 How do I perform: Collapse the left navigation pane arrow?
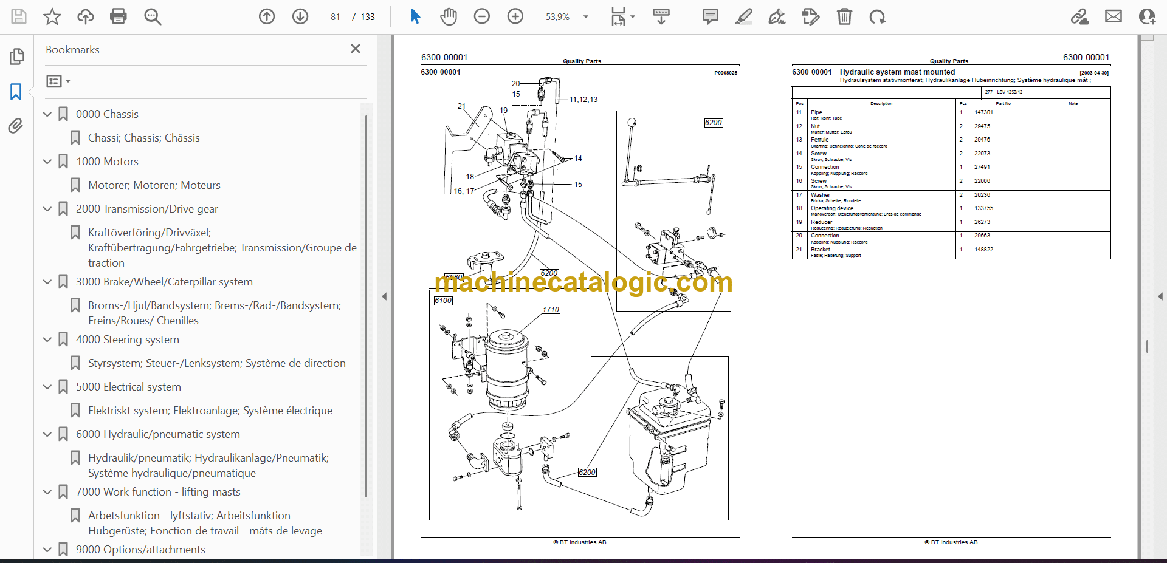pos(384,296)
